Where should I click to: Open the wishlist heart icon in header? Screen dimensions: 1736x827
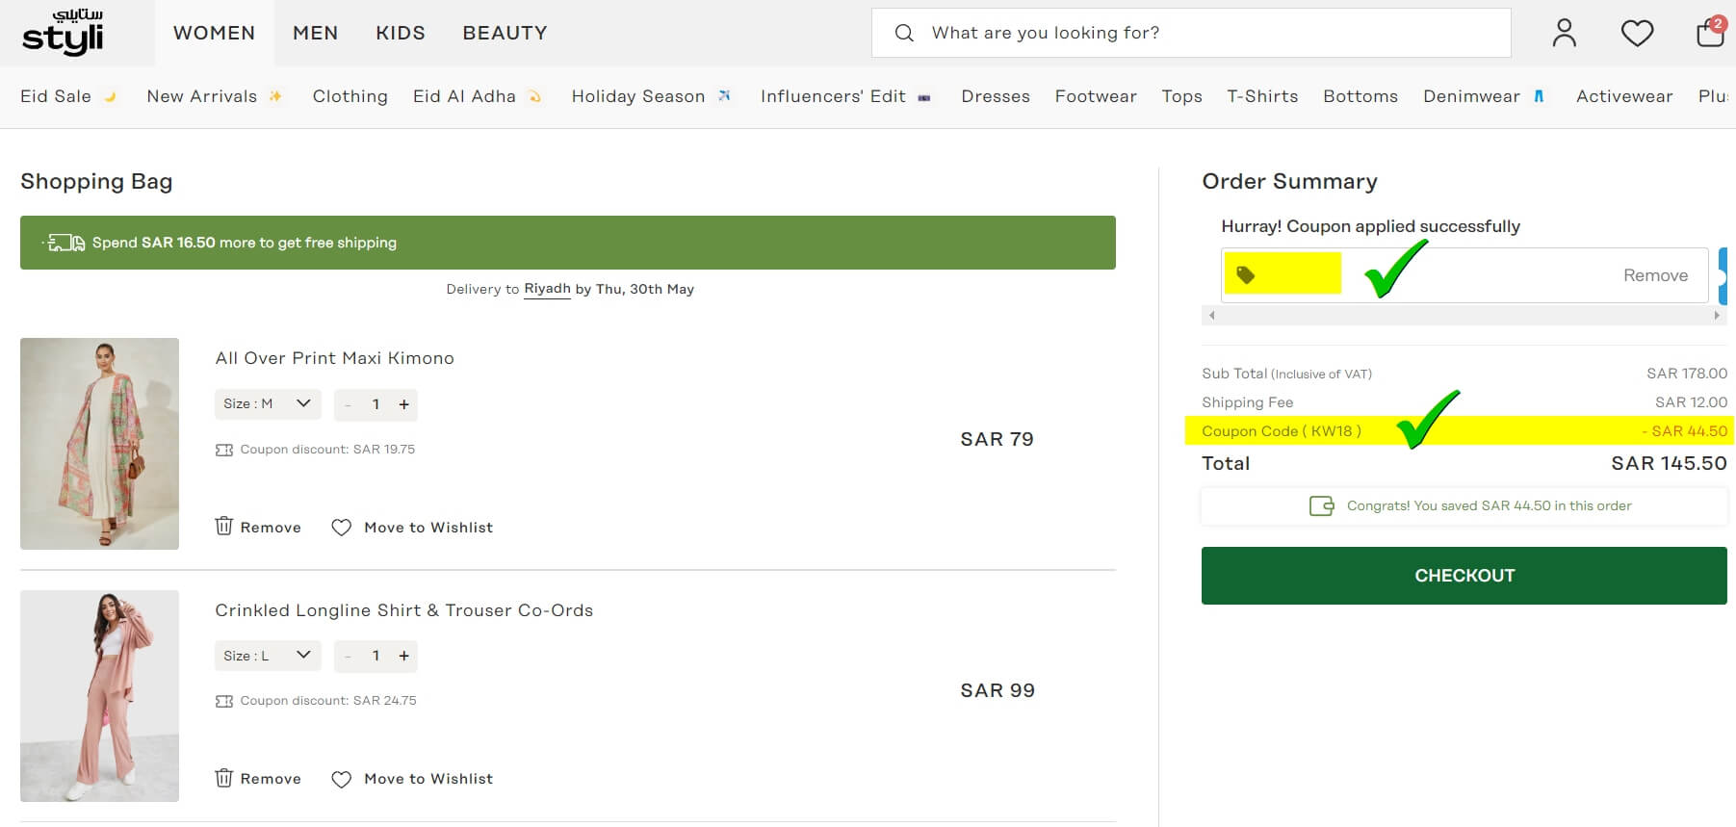point(1636,34)
